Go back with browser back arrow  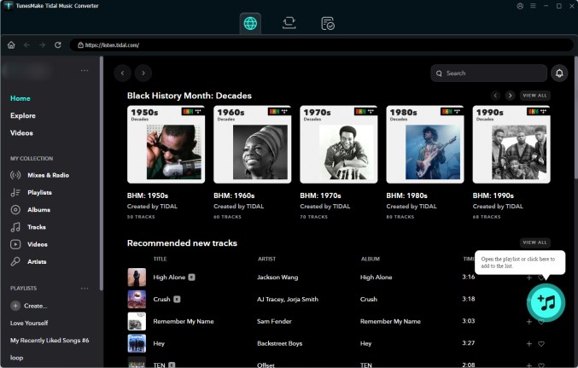click(x=27, y=45)
